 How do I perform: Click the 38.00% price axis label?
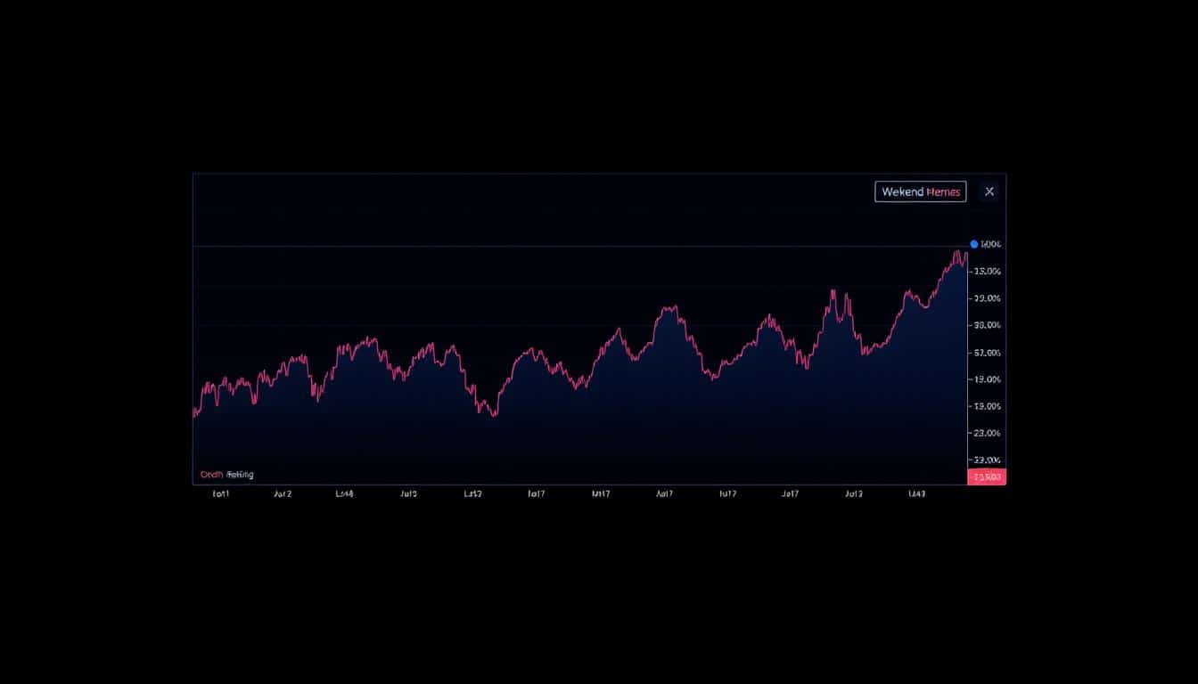point(987,325)
